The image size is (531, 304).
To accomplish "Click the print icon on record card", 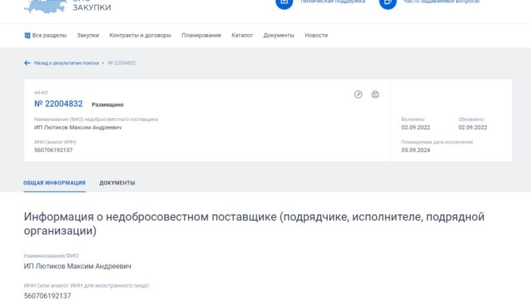I will point(375,95).
